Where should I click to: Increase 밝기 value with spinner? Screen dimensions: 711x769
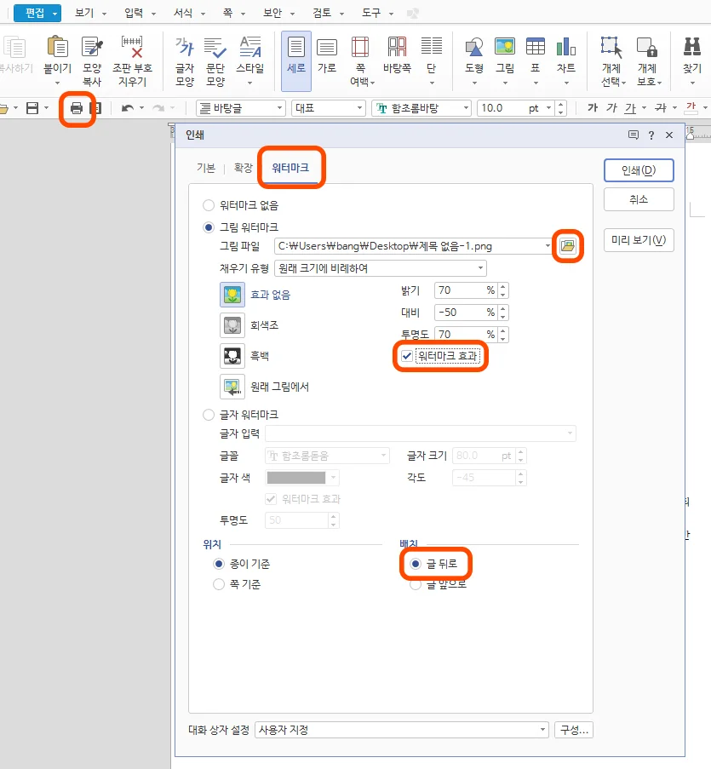coord(503,286)
